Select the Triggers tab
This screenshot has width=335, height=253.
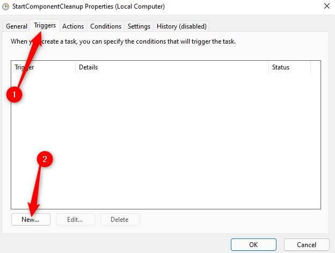(x=45, y=25)
